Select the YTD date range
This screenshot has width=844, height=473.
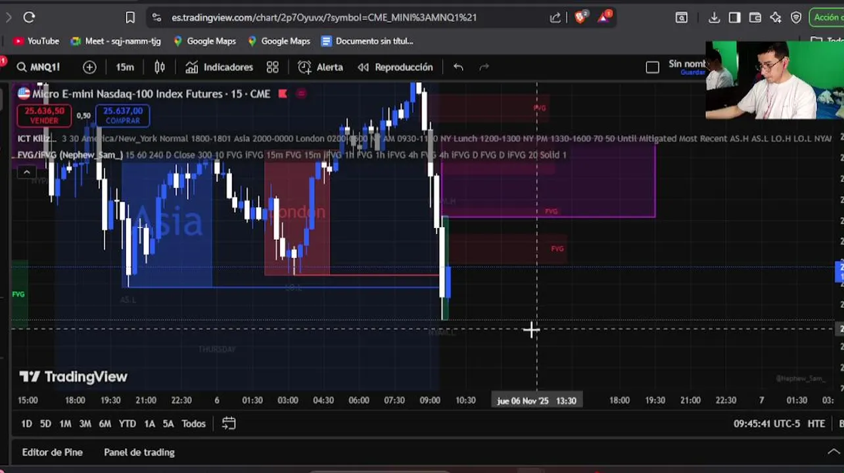[128, 424]
